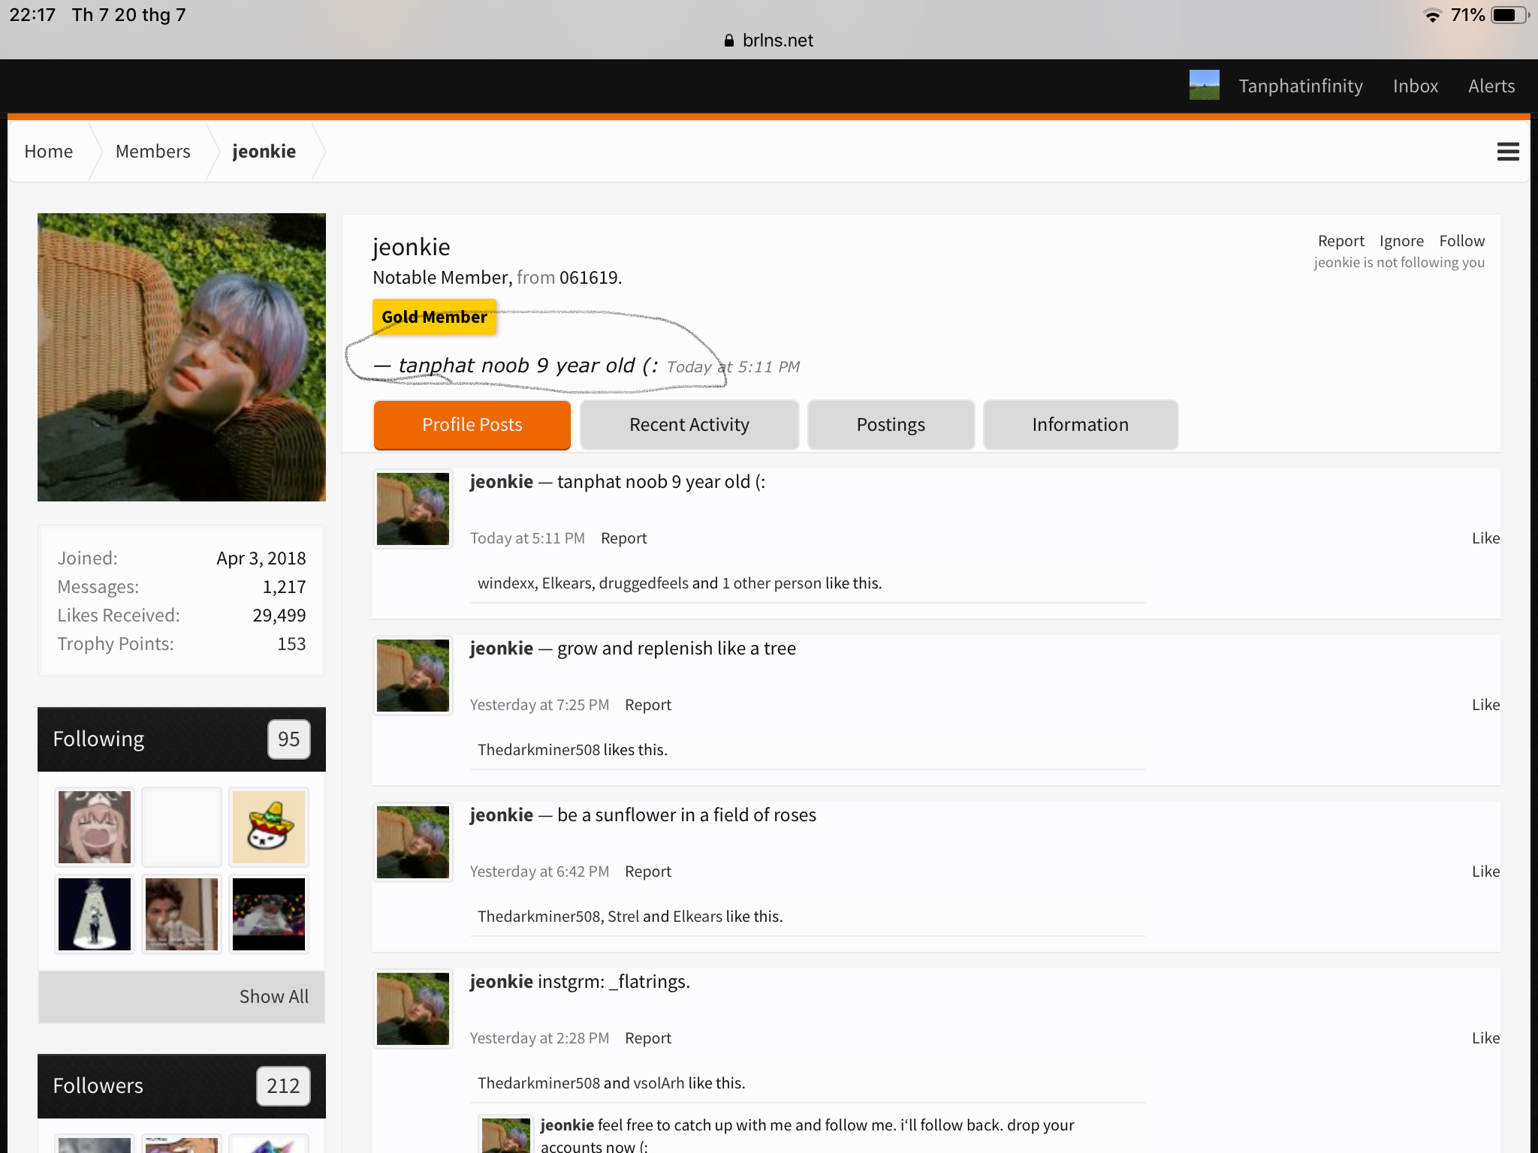Screen dimensions: 1538x1153
Task: Click the avatar beside "grow and replenish" post
Action: pos(413,676)
